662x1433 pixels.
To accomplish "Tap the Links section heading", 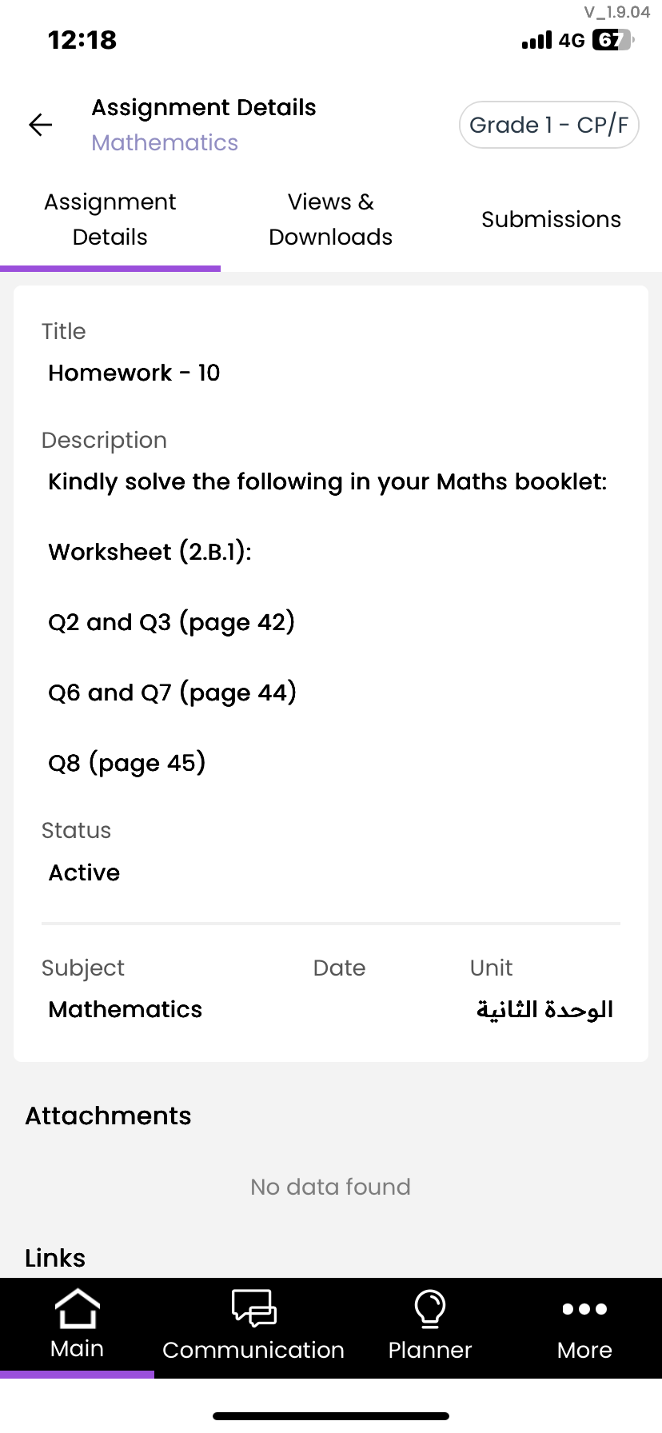I will tap(55, 1258).
